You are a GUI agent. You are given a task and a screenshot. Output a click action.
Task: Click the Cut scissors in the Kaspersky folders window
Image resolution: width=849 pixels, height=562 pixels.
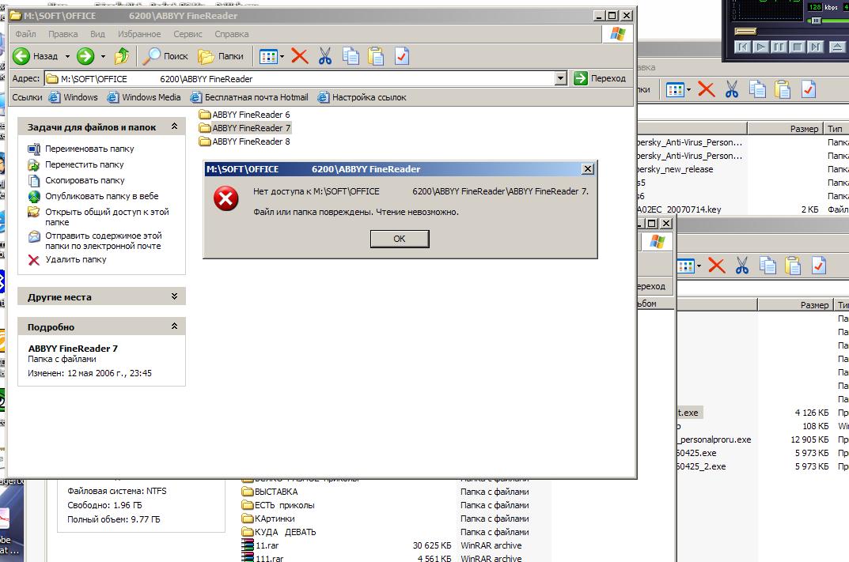[x=732, y=89]
